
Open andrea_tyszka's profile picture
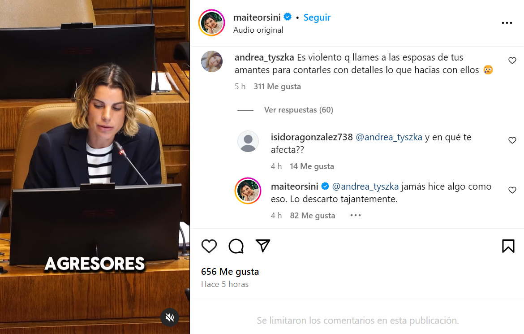point(212,61)
